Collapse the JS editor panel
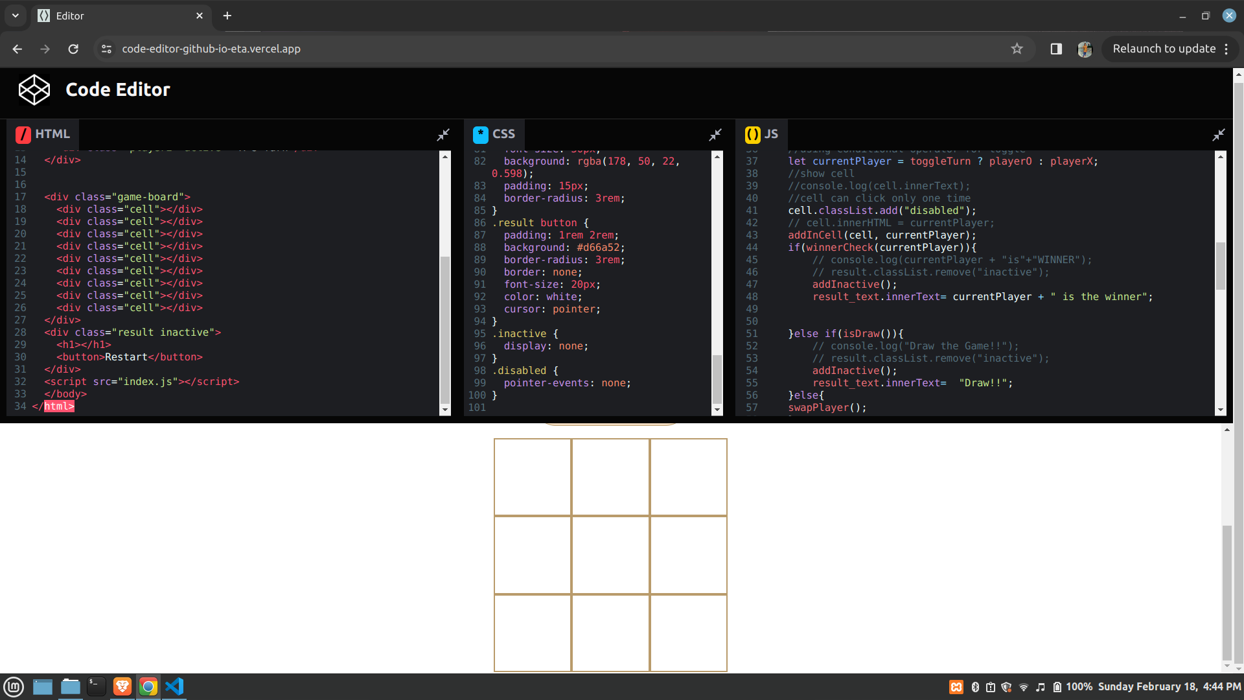1244x700 pixels. point(1219,135)
